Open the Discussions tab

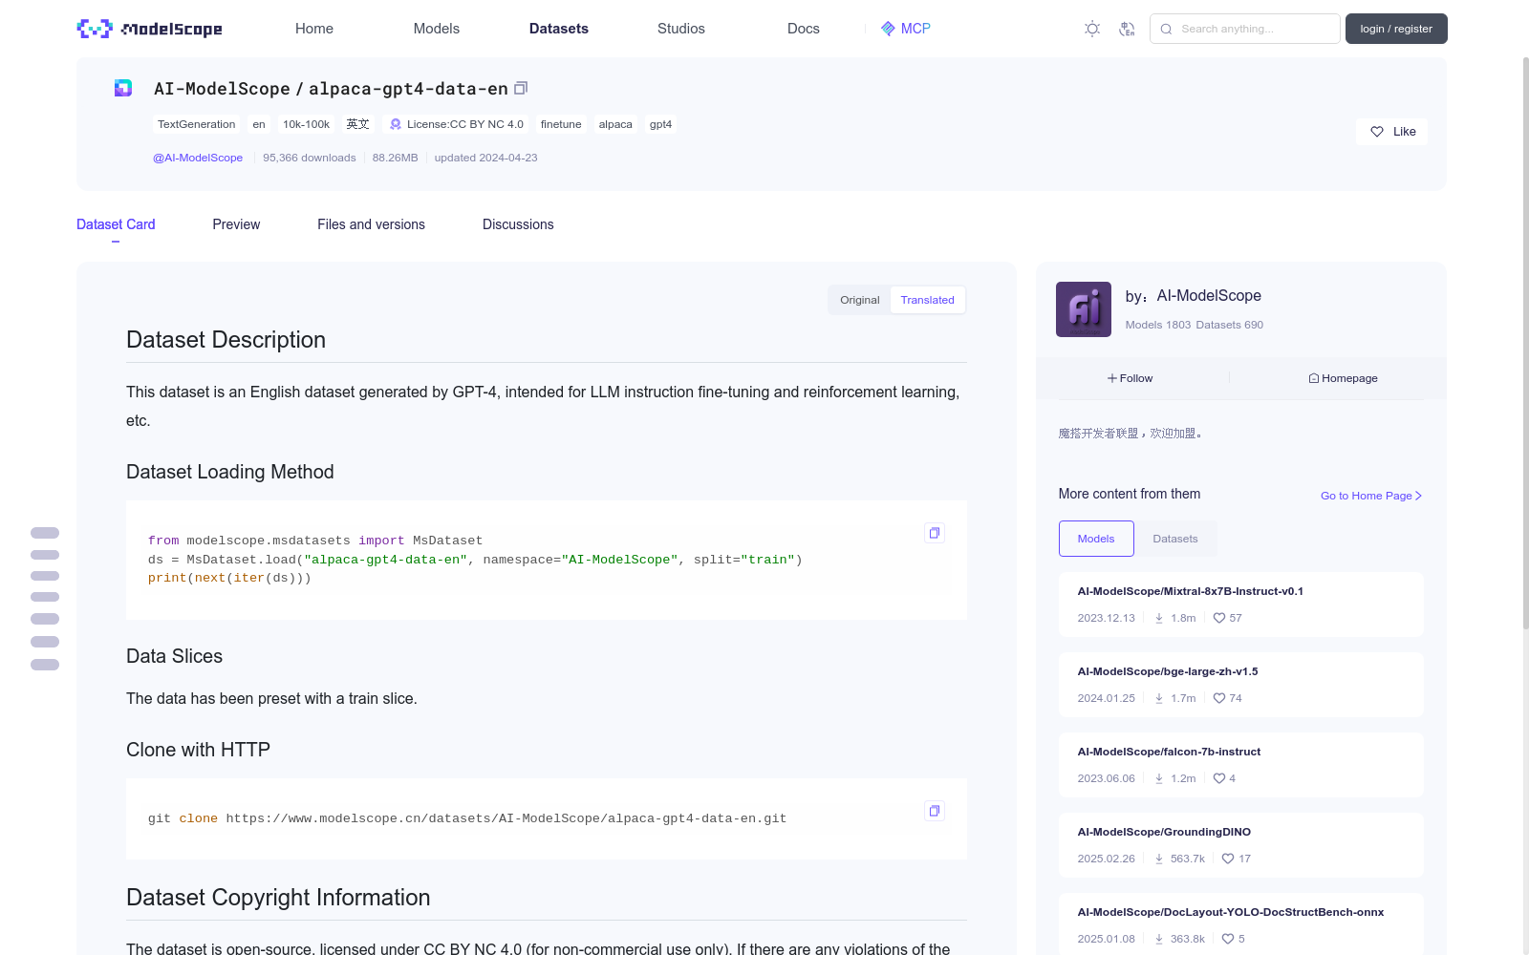[518, 224]
